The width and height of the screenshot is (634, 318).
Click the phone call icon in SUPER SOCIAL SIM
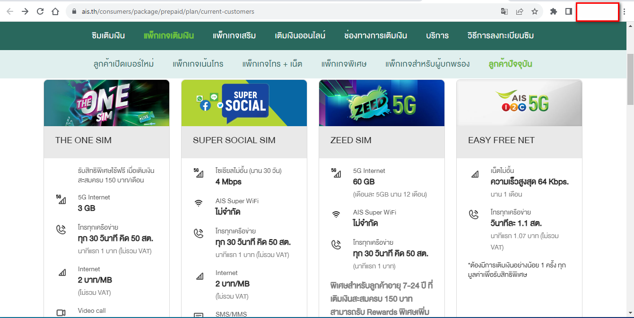pyautogui.click(x=199, y=233)
